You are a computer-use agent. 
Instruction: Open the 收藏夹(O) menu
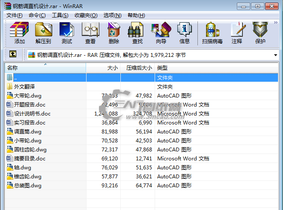point(86,15)
